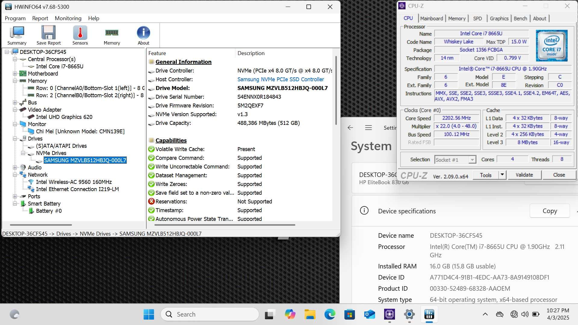
Task: Click horizontal scrollbar under device tree
Action: click(x=41, y=225)
